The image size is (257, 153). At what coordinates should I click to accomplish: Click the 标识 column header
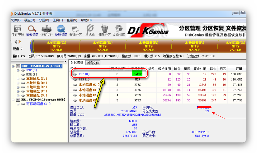point(151,69)
